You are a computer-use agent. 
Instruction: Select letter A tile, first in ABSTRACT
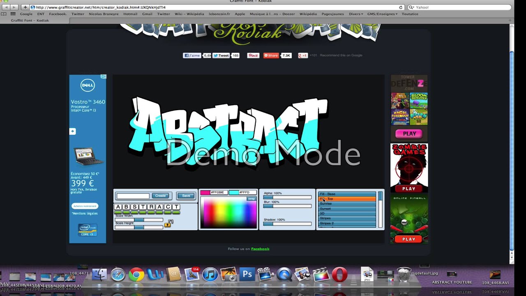point(118,207)
